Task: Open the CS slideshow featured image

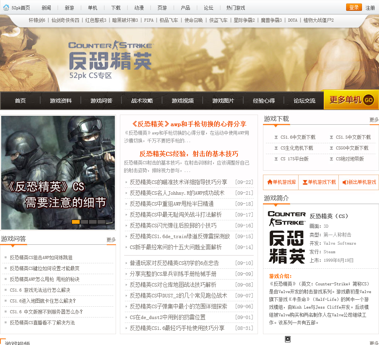Action: (58, 173)
